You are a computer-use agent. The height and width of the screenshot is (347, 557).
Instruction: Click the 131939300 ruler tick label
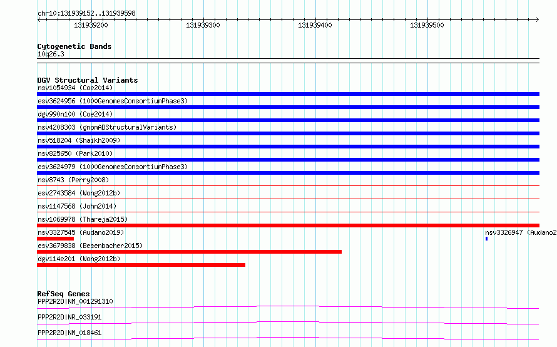pyautogui.click(x=203, y=25)
